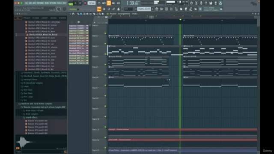Select the ALL browser tab

click(18, 18)
